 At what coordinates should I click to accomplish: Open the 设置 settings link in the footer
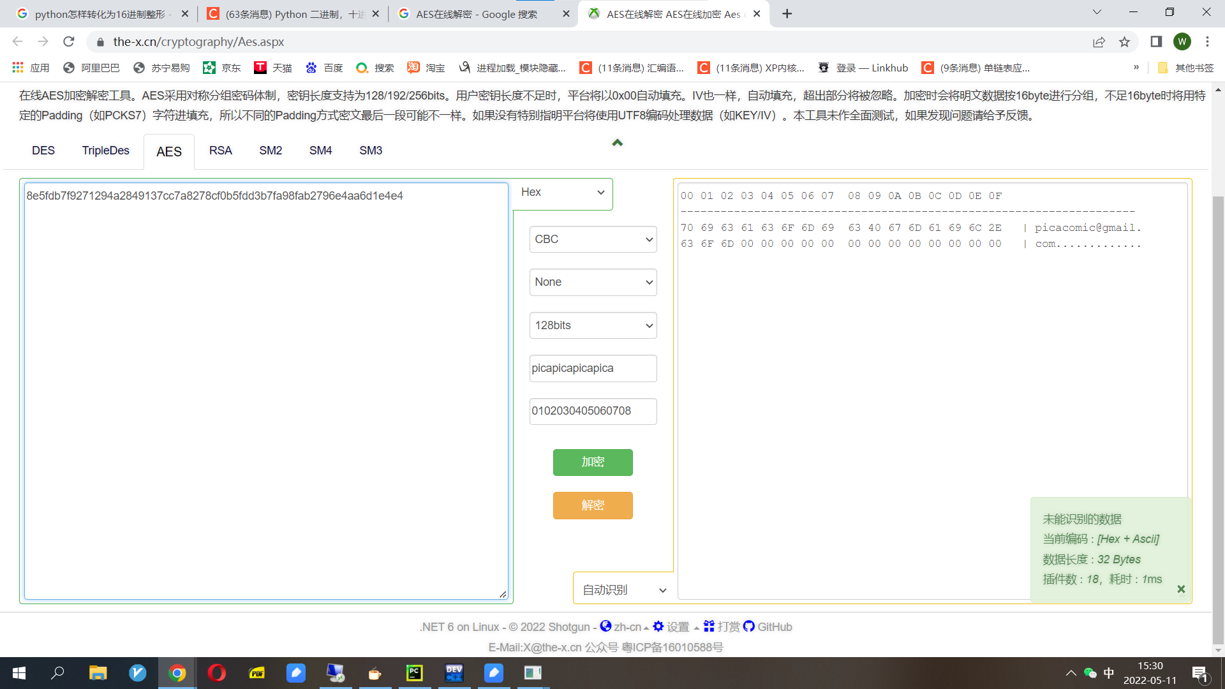point(671,626)
